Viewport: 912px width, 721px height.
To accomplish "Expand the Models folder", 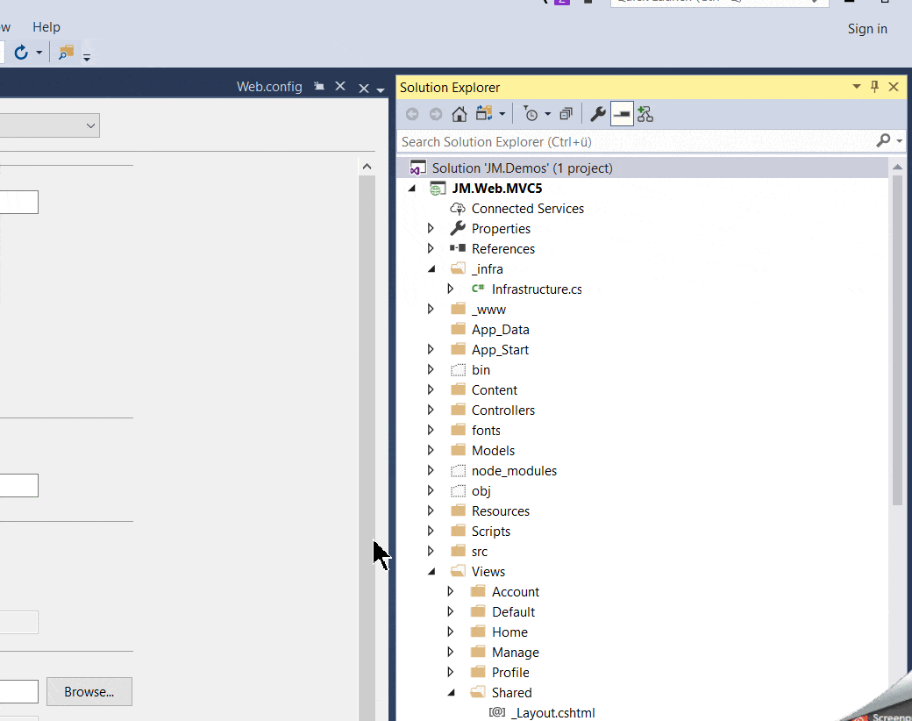I will click(x=431, y=450).
